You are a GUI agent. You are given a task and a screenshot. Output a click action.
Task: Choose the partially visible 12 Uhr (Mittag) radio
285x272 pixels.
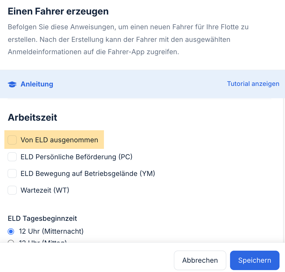11,241
